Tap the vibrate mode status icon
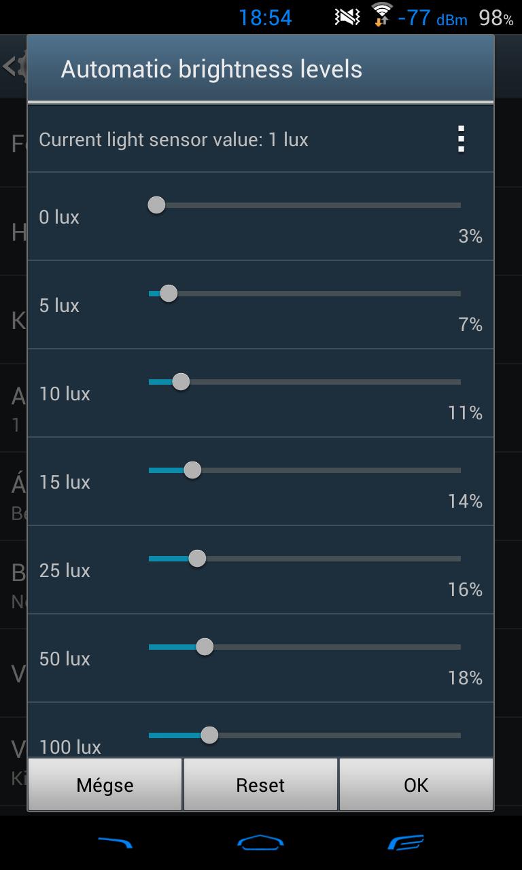The height and width of the screenshot is (870, 522). [347, 17]
